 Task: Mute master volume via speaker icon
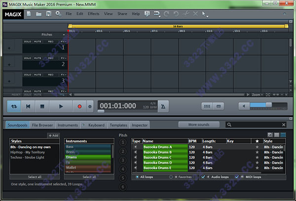[x=244, y=106]
